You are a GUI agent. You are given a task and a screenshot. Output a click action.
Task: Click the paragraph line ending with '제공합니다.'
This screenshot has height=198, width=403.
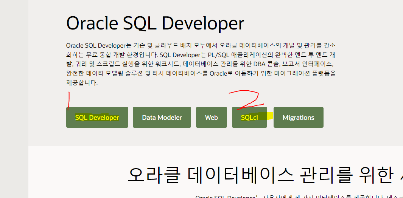coord(82,83)
